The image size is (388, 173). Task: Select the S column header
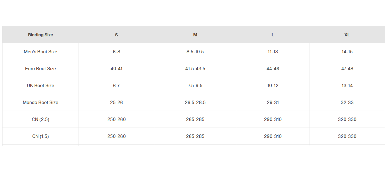pyautogui.click(x=116, y=35)
